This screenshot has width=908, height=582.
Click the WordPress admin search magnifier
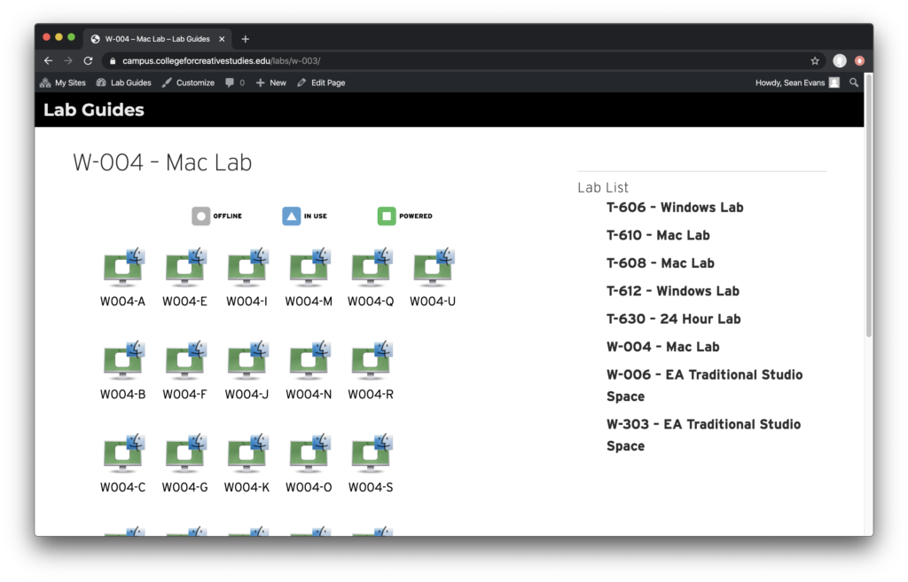point(854,83)
